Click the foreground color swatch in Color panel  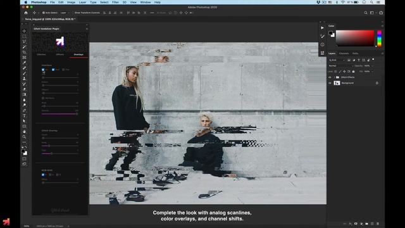point(330,33)
